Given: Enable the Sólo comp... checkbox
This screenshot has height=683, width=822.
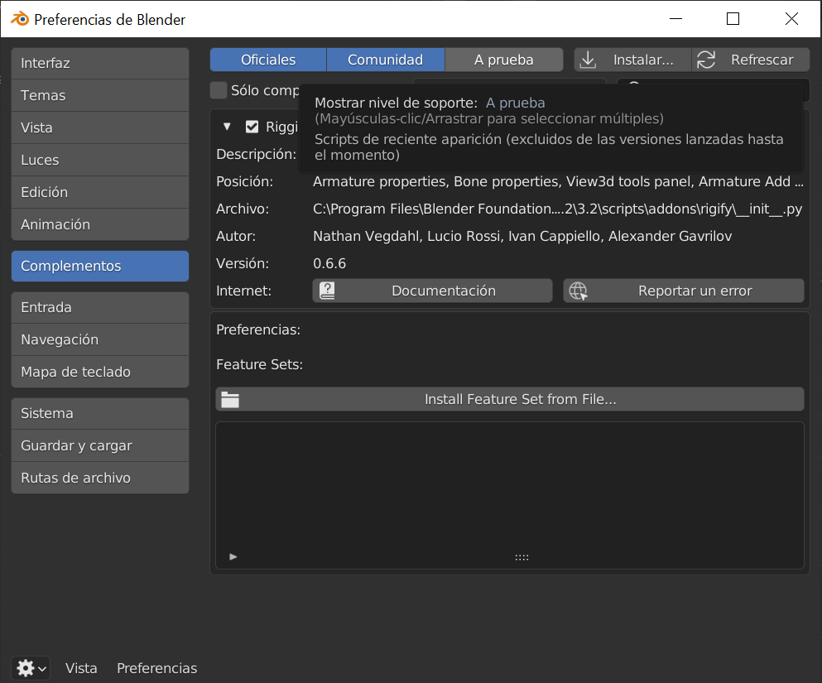Looking at the screenshot, I should tap(219, 90).
